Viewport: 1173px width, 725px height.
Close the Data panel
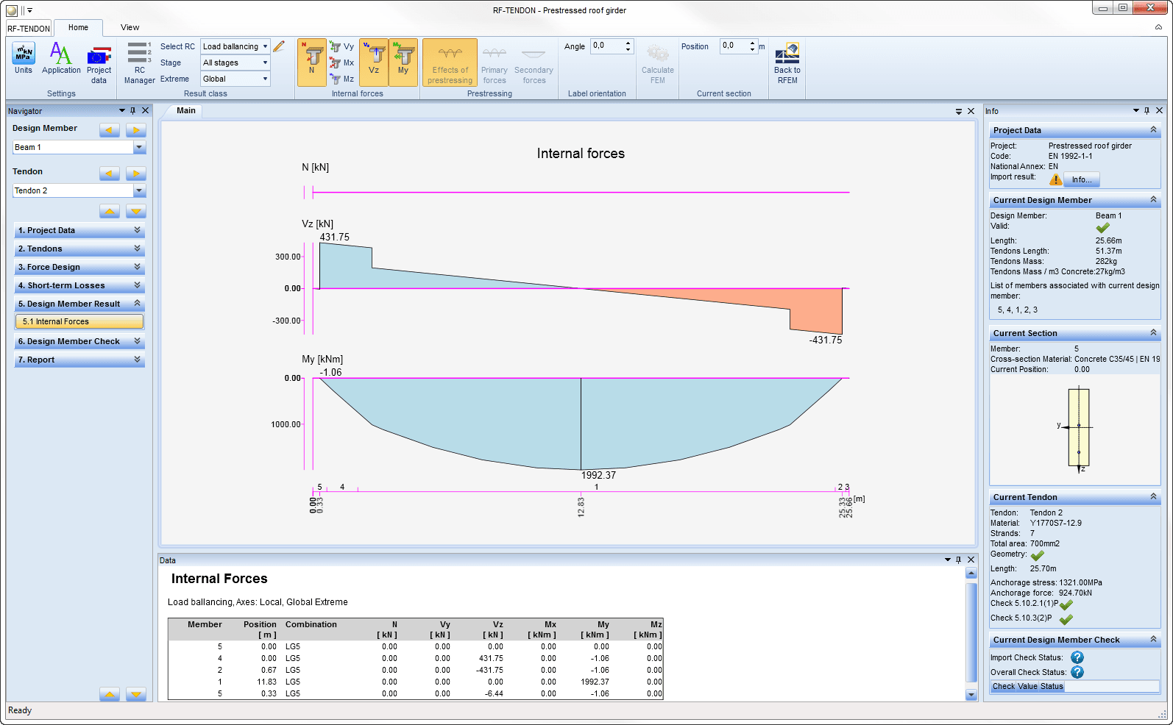tap(971, 560)
